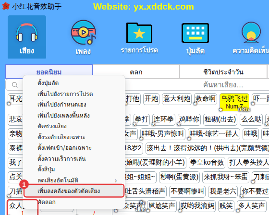Toggle favorite star on 哇哦-男声惊叫 button
269x215 pixels.
point(141,139)
